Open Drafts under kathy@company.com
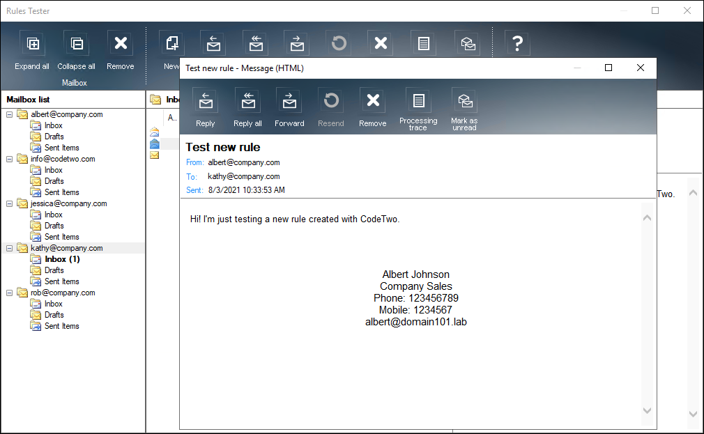Image resolution: width=704 pixels, height=434 pixels. point(54,270)
